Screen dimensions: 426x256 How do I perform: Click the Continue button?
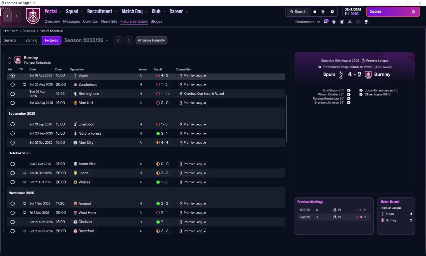click(x=393, y=12)
